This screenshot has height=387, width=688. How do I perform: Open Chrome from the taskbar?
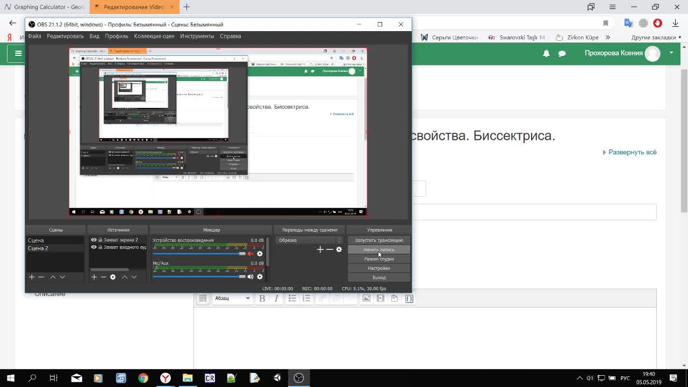click(143, 378)
